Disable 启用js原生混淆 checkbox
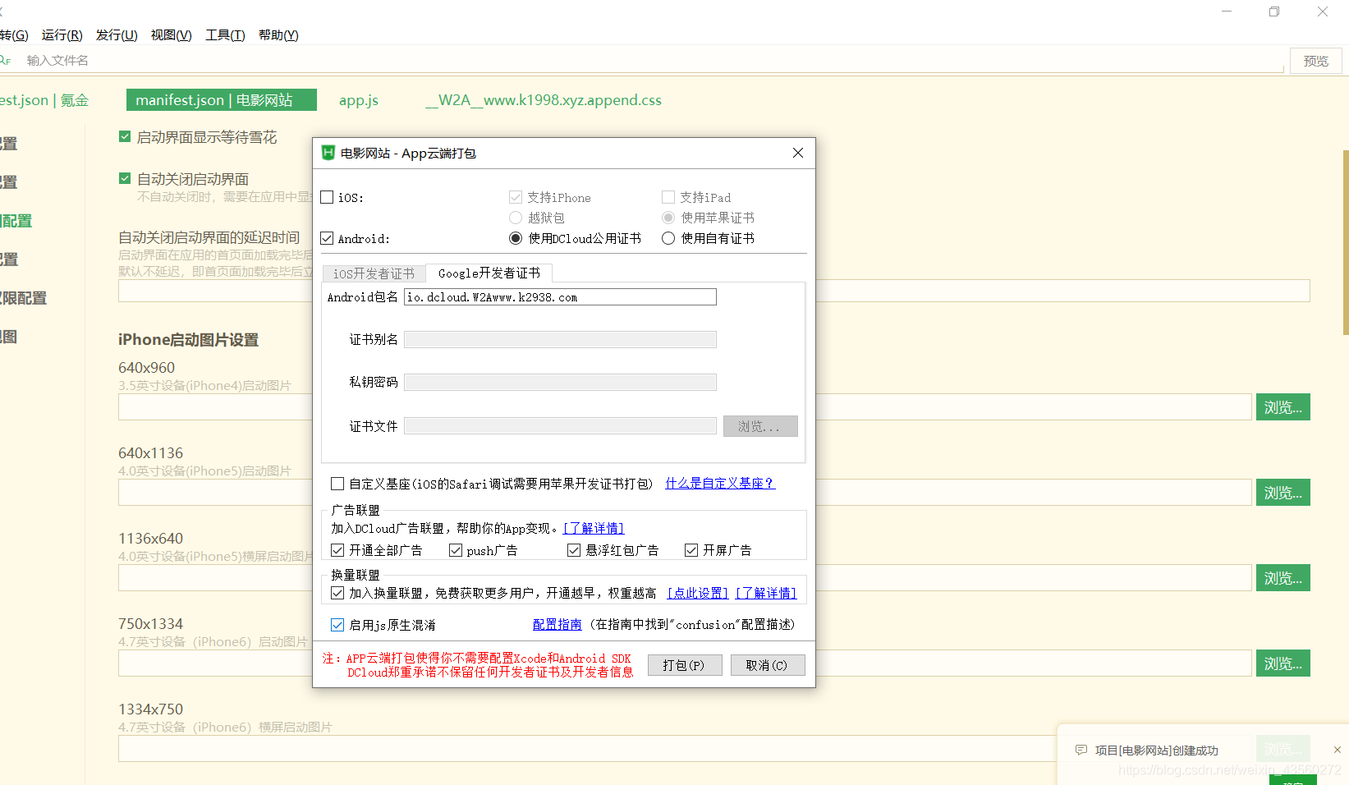This screenshot has height=785, width=1349. (337, 625)
